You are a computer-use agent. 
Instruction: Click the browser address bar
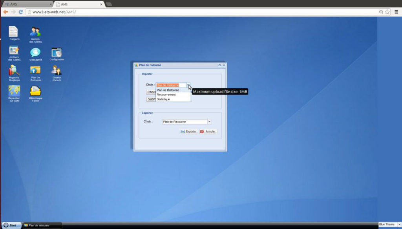tap(196, 12)
